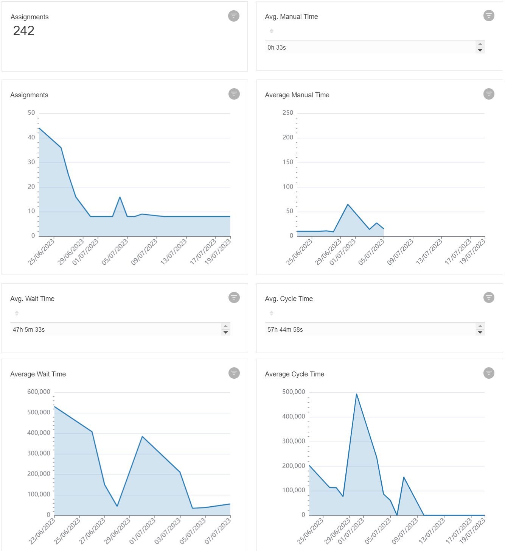Click the 250 label on Average Manual Time axis
The width and height of the screenshot is (505, 551).
click(288, 113)
